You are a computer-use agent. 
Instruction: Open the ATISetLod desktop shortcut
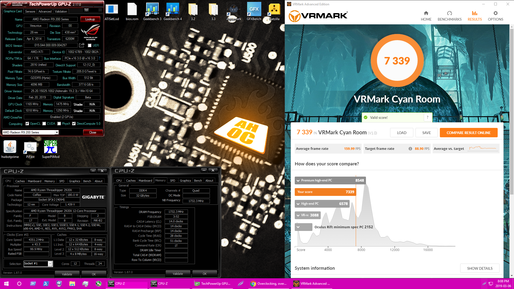click(x=112, y=12)
